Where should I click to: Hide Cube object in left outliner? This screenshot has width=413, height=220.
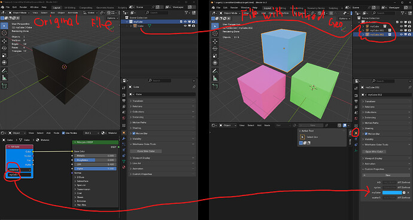click(185, 26)
